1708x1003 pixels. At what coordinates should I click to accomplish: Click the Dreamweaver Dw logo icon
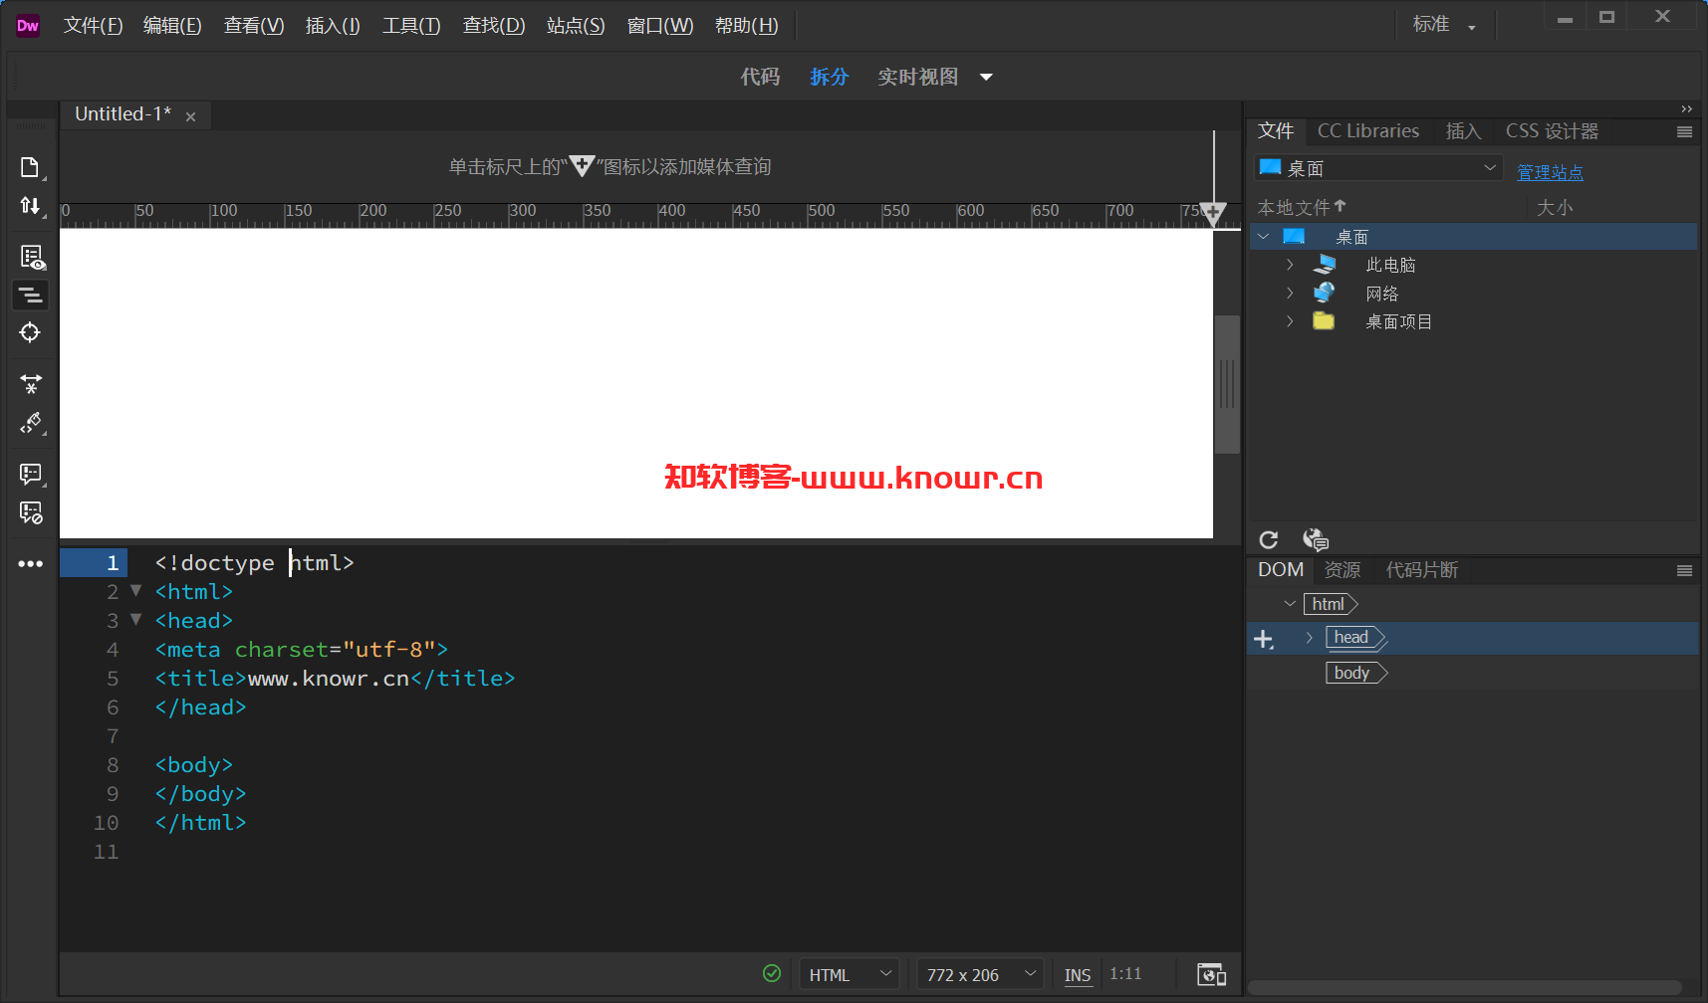pyautogui.click(x=28, y=26)
